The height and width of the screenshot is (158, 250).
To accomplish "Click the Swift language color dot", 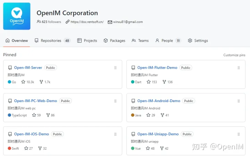I will 9,148.
